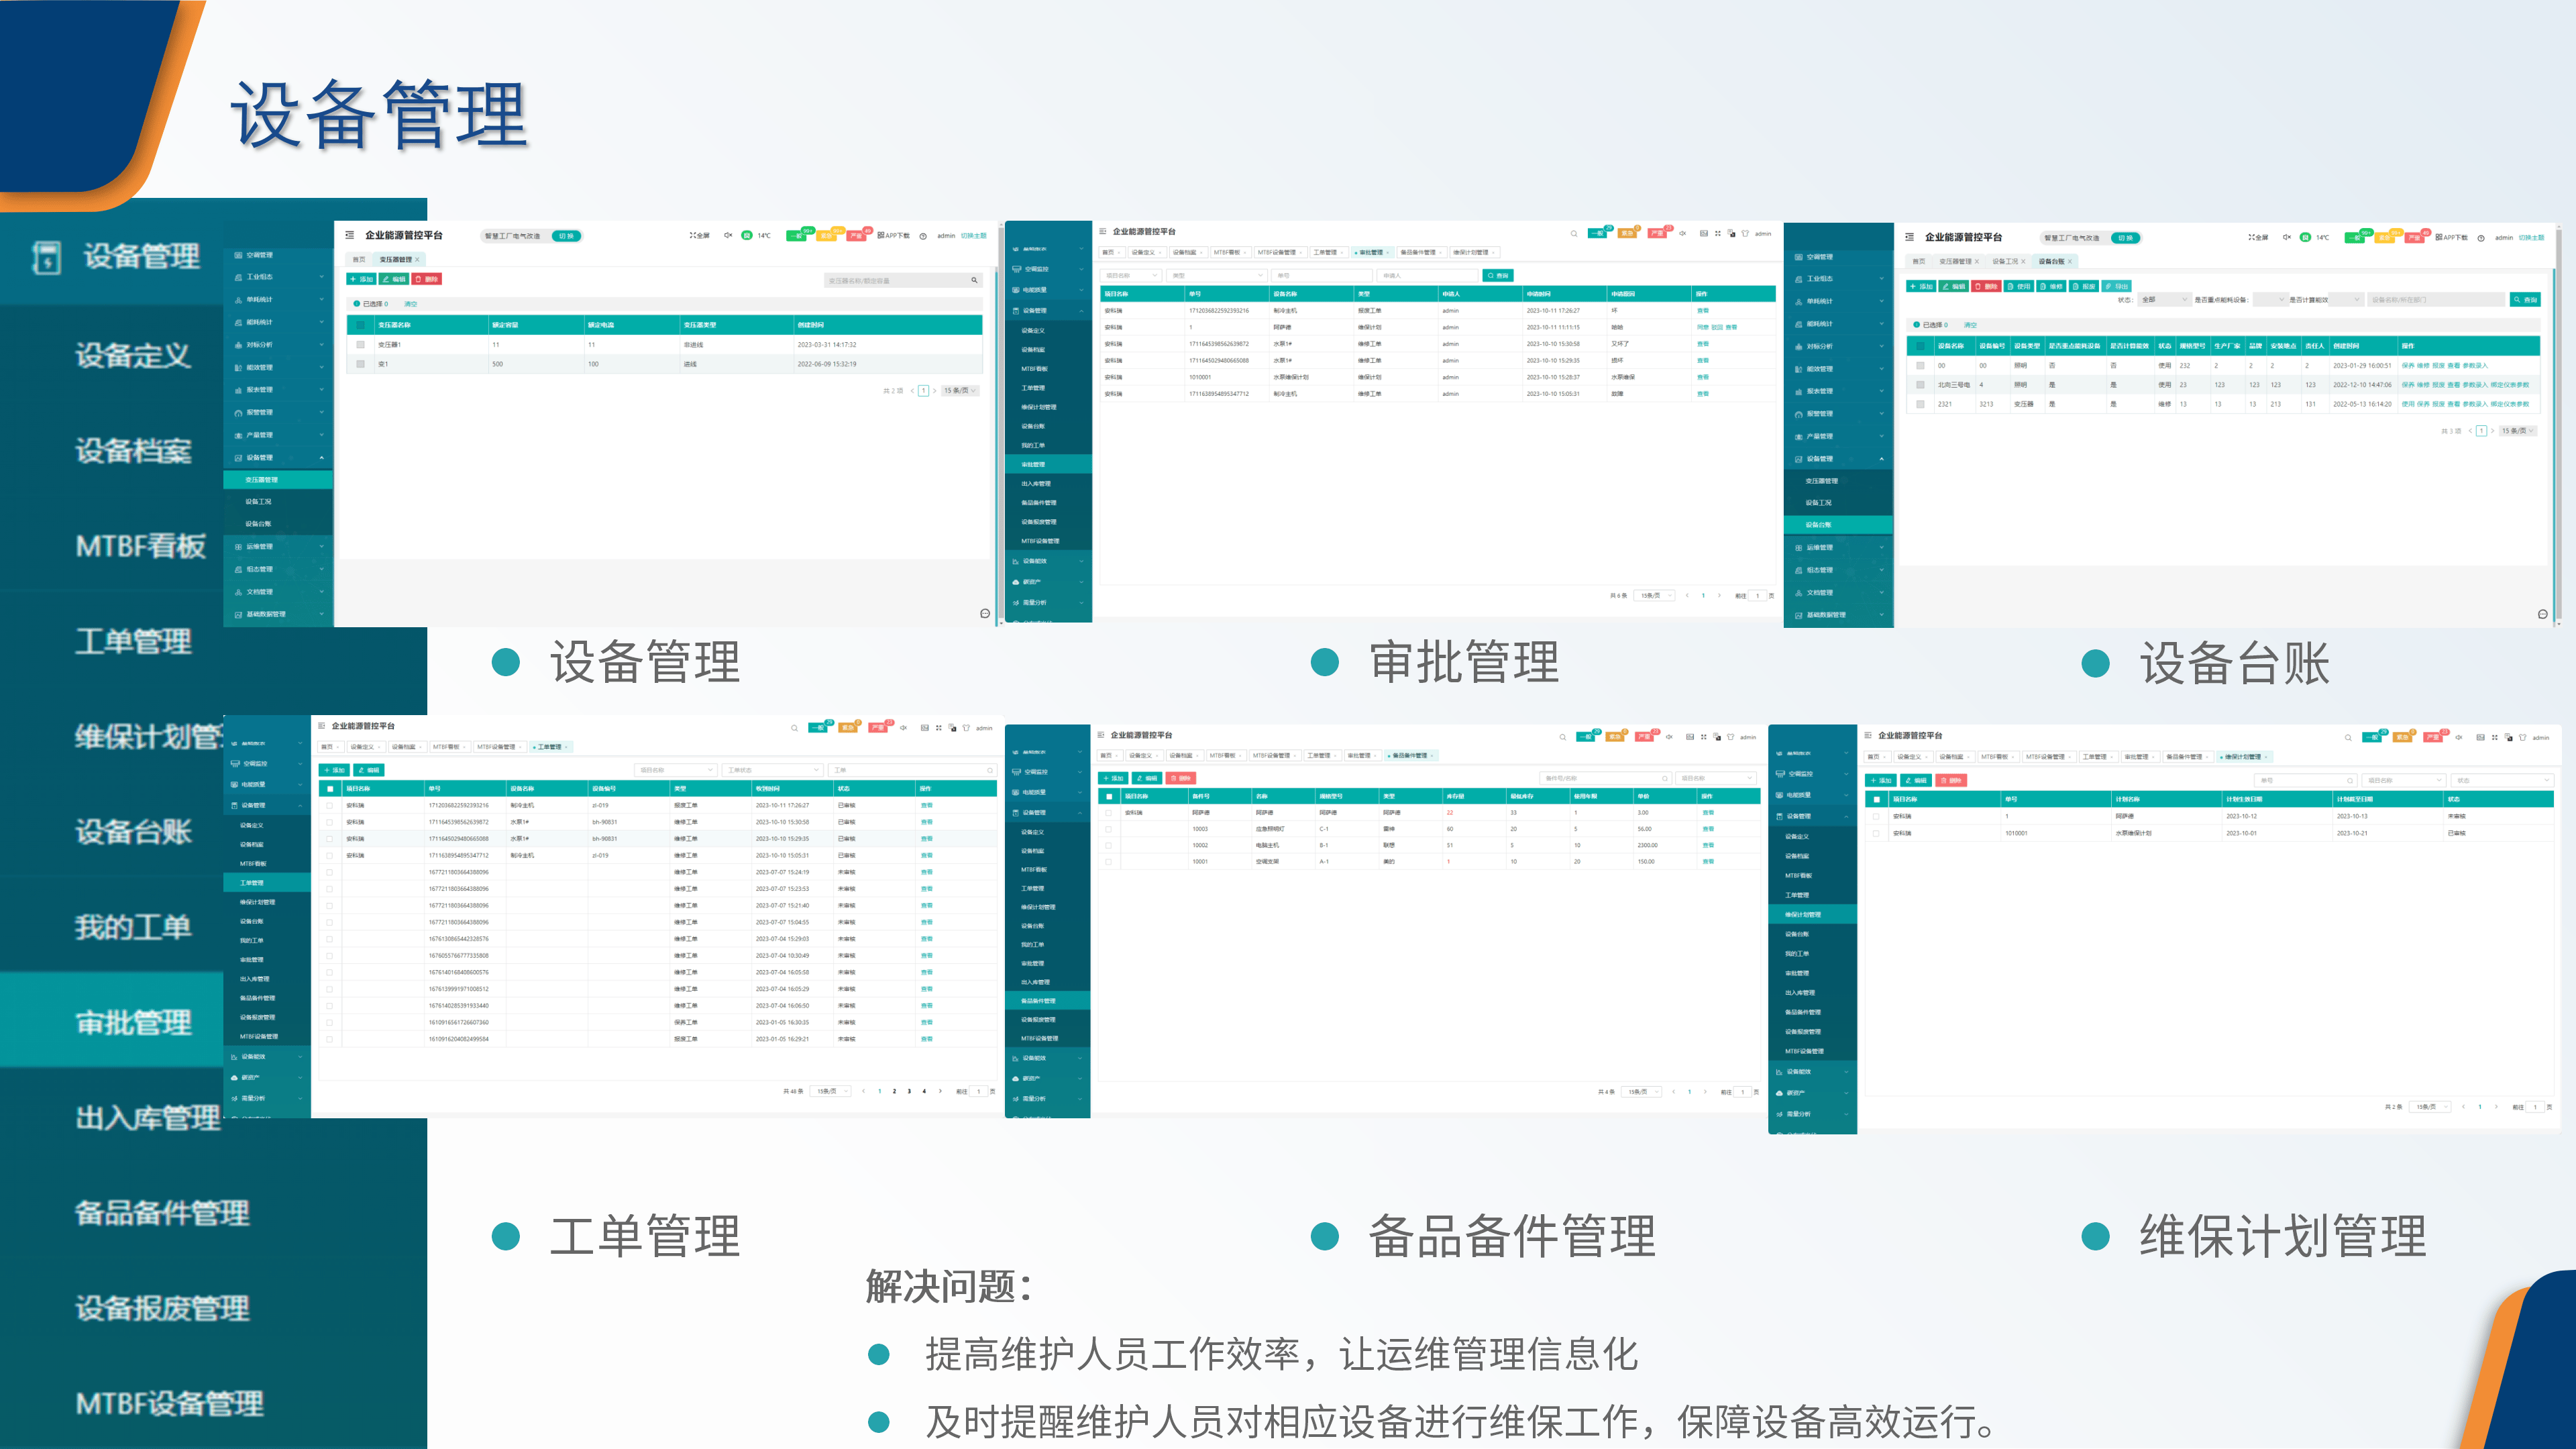
Task: Tick checkbox for device 2321 row
Action: (x=1920, y=404)
